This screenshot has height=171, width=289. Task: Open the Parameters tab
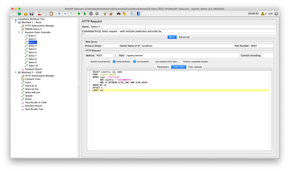163,67
